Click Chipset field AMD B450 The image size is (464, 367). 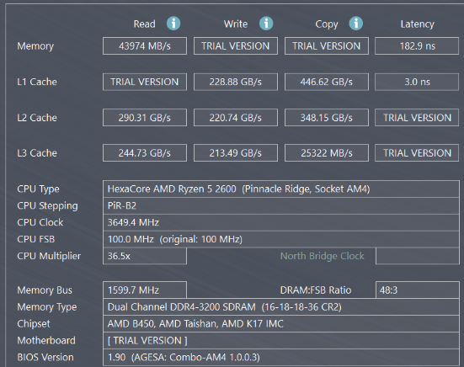281,324
